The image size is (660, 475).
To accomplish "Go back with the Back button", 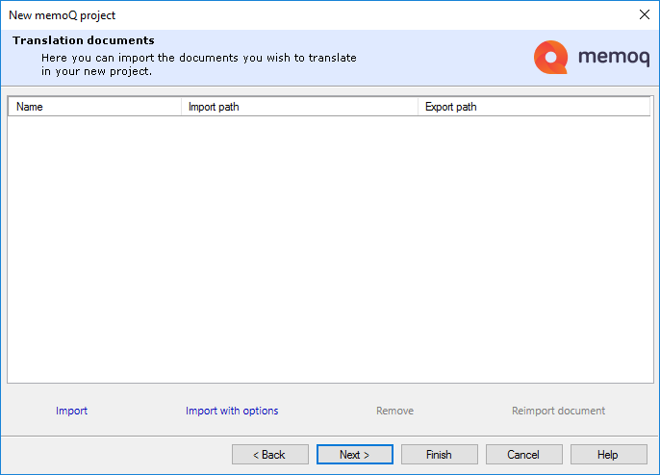I will [269, 454].
